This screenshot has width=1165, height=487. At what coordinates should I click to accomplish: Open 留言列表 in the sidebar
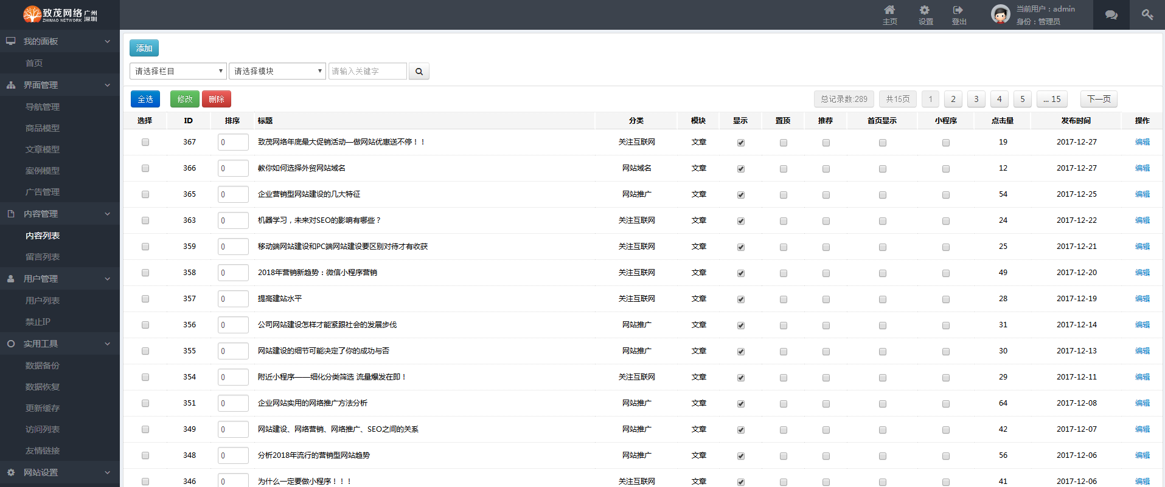43,257
